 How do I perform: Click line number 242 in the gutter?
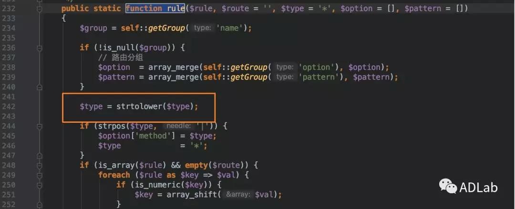[x=9, y=106]
